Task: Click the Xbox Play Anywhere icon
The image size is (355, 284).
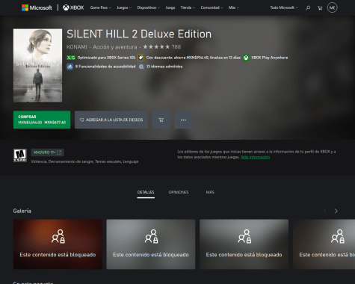Action: [246, 58]
